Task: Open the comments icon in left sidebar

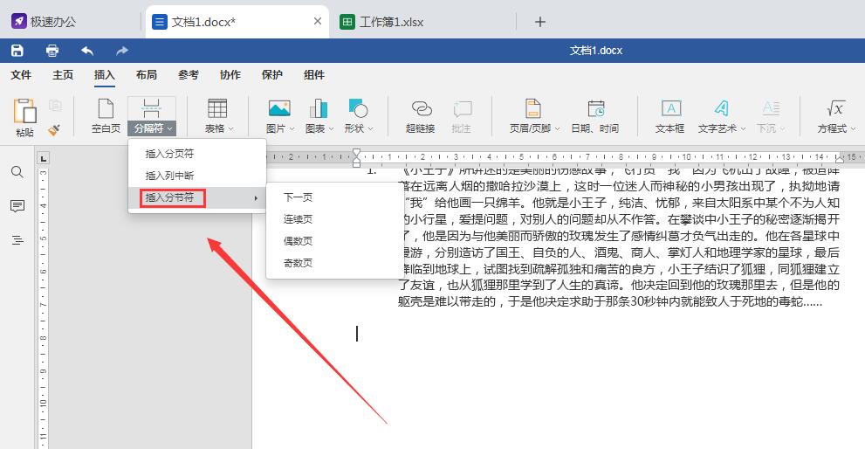Action: pos(17,206)
